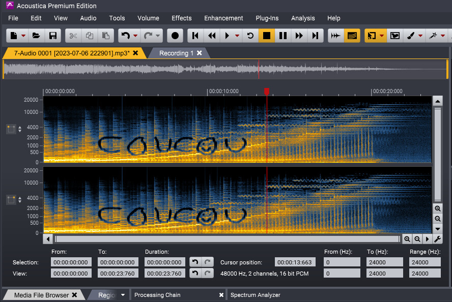Redo the last edit from the toolbar
The height and width of the screenshot is (302, 452).
pos(148,36)
